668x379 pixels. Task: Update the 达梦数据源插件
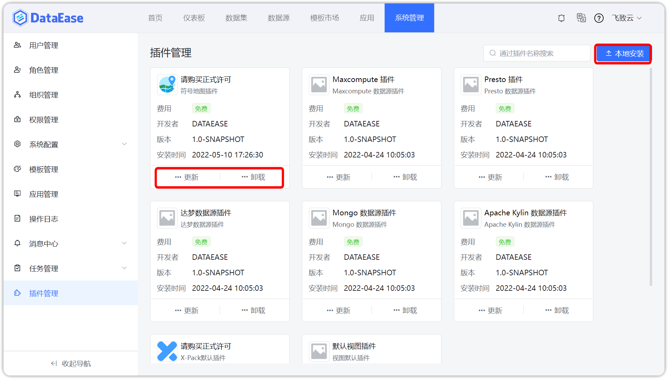point(187,310)
